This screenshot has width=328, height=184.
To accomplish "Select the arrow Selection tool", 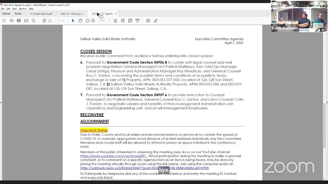I will [x=73, y=21].
